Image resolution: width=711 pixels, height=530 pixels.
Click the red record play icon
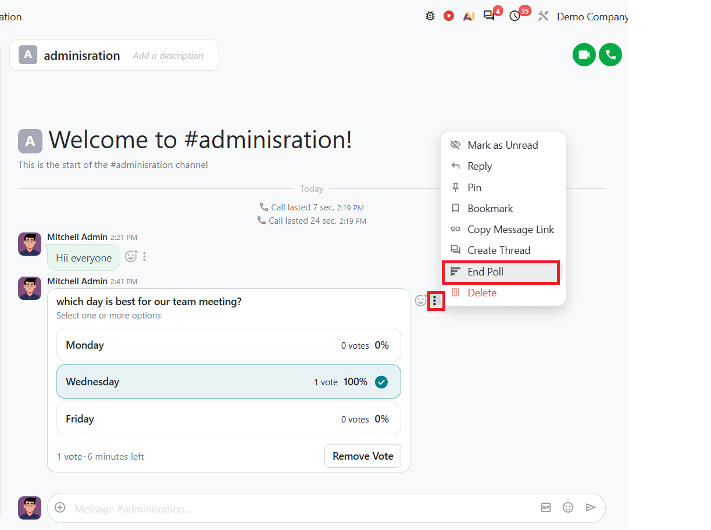click(449, 16)
